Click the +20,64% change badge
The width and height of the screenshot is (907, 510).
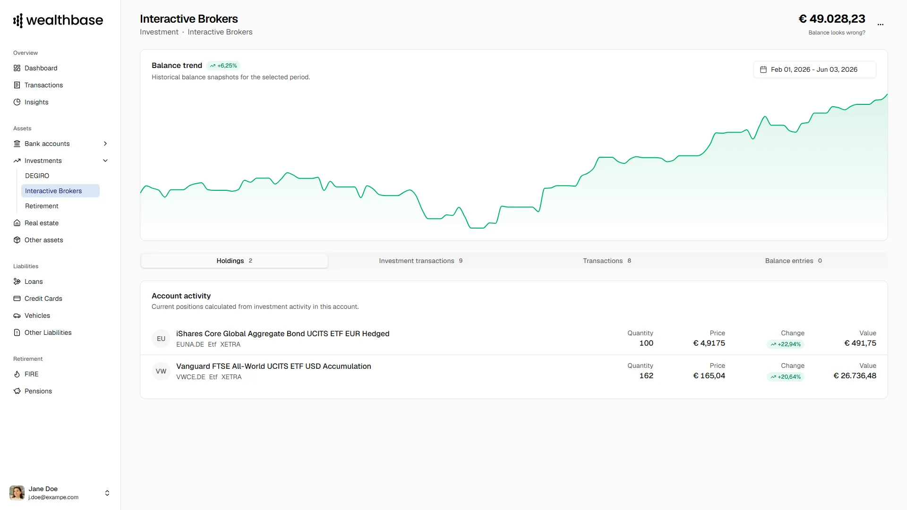[x=786, y=377]
